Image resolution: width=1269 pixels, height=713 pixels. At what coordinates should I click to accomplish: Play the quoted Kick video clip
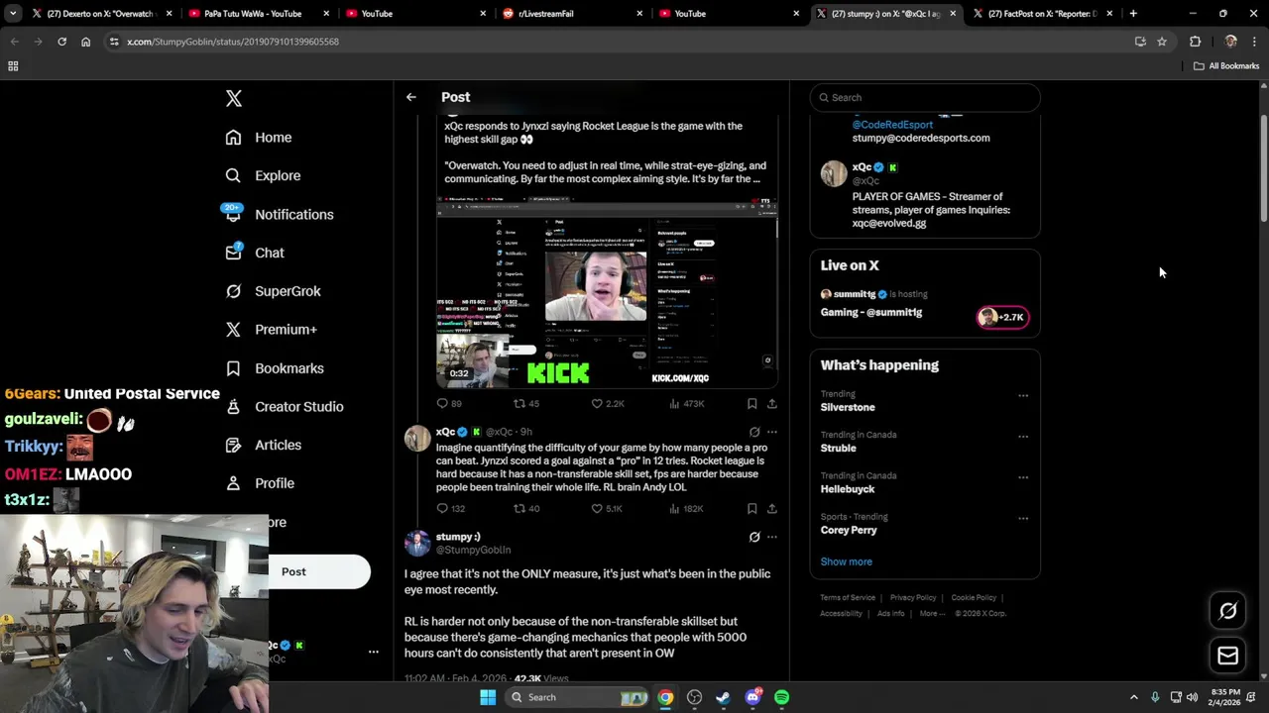pos(607,293)
